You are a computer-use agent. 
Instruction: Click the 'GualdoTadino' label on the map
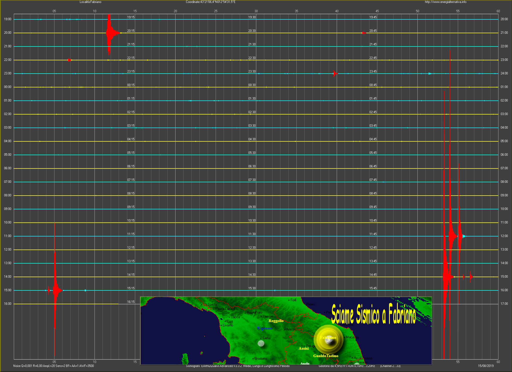pos(326,356)
